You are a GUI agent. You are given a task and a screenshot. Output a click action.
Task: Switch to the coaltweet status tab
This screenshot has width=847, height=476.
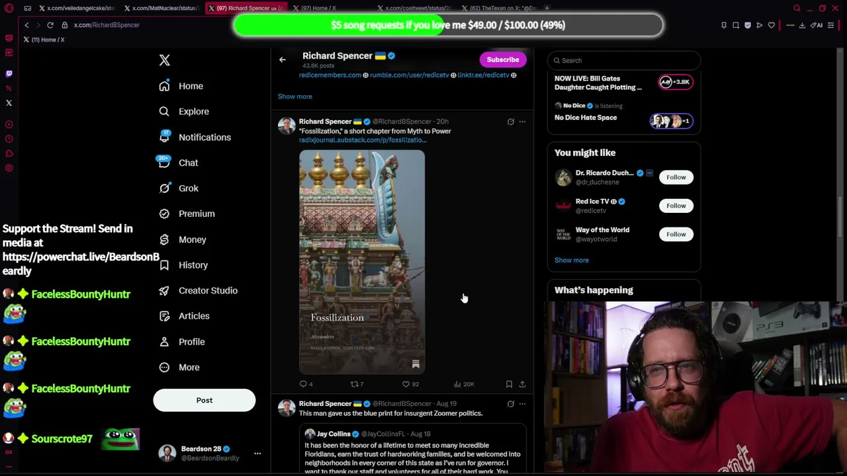(x=416, y=8)
